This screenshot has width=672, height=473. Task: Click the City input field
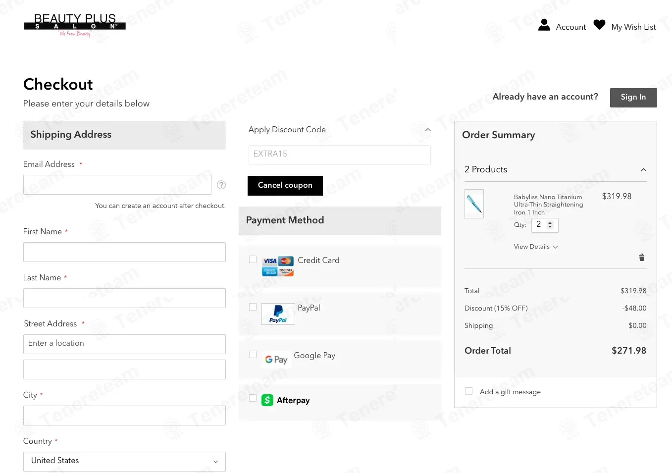click(124, 416)
